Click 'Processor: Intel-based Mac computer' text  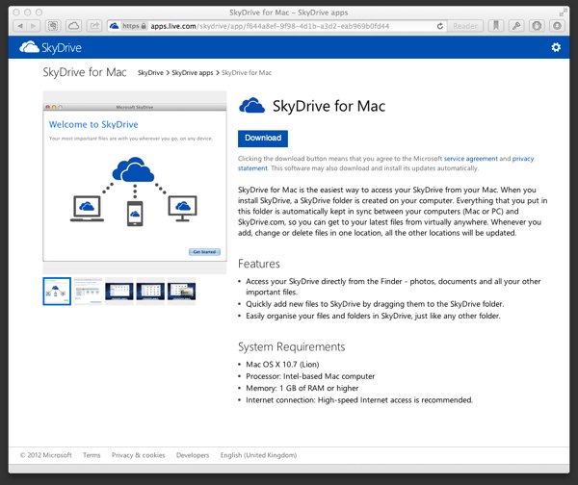click(x=310, y=376)
